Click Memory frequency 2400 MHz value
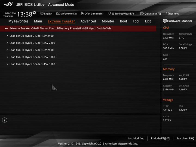 click(168, 79)
